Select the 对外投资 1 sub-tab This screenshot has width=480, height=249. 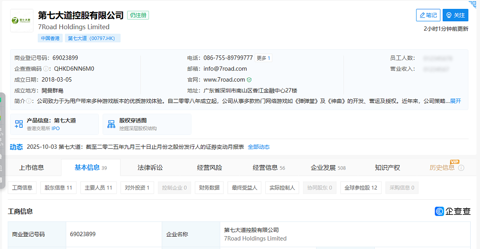coord(137,187)
